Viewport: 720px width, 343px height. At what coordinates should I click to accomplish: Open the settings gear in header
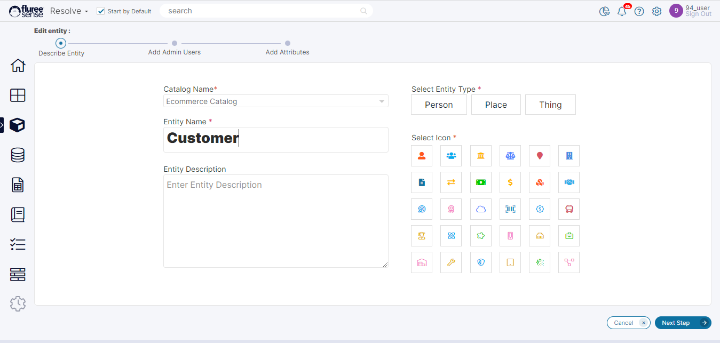657,11
